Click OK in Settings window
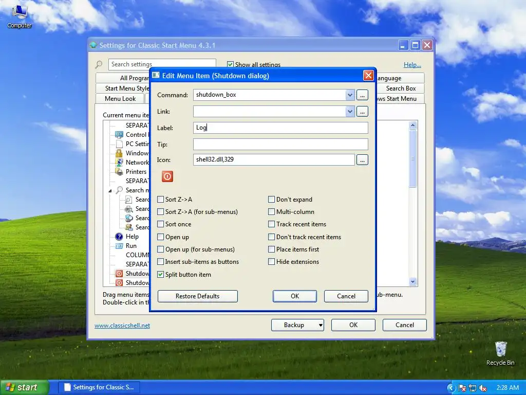The image size is (526, 395). click(353, 325)
